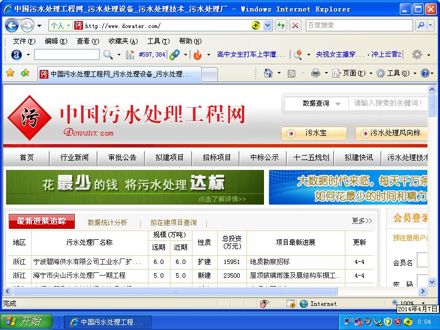Select the 拟在建项目查询 tab
This screenshot has width=440, height=330.
[173, 223]
